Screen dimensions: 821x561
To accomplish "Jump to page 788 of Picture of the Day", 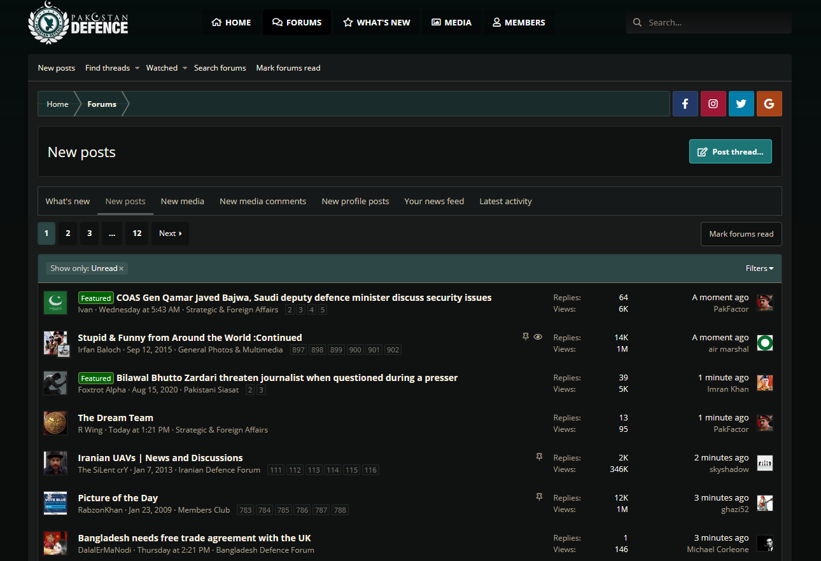I will (x=340, y=510).
